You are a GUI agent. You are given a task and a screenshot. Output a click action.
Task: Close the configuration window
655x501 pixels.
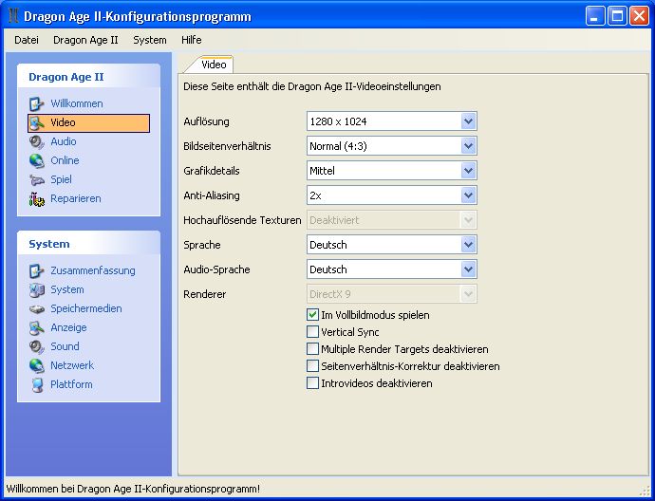pyautogui.click(x=639, y=17)
